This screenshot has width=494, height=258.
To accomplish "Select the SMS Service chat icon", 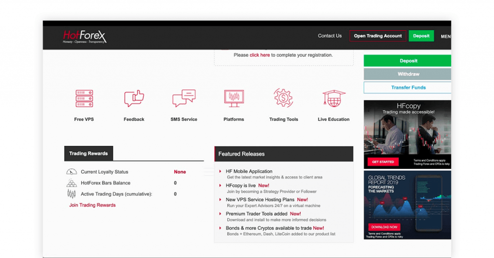I will coord(184,98).
